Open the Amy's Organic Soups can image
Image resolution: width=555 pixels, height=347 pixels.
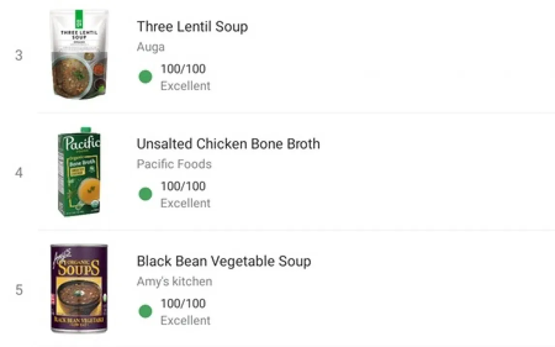pyautogui.click(x=79, y=288)
